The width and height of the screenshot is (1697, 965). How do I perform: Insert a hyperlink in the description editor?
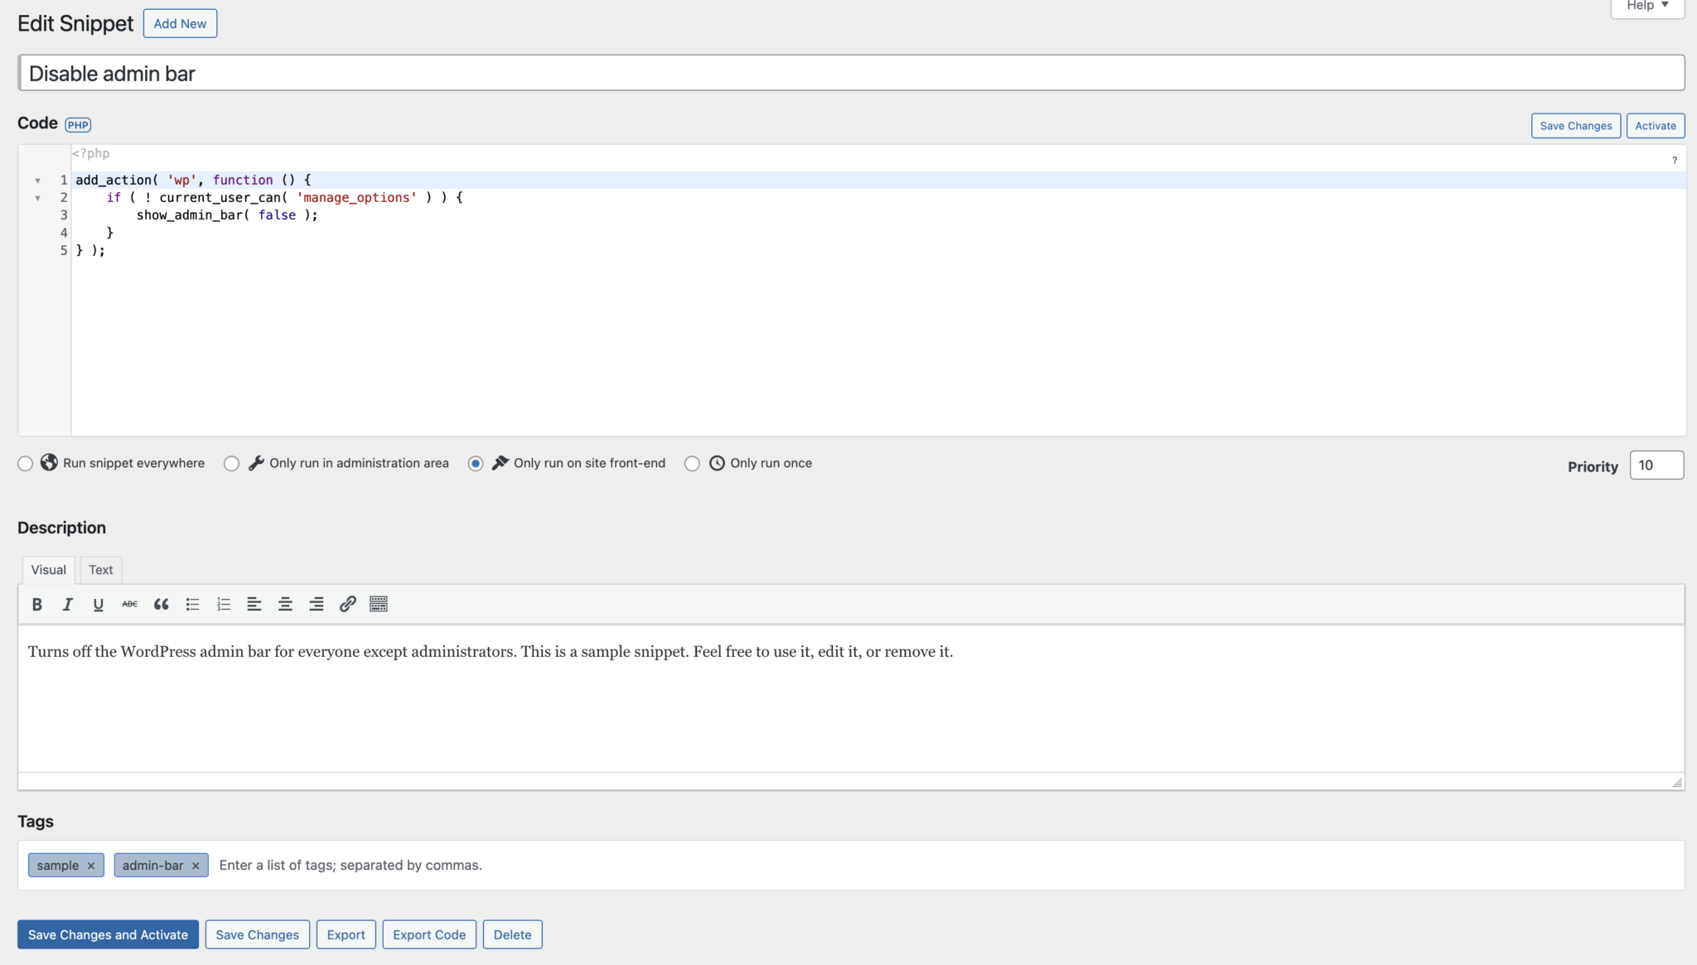click(x=346, y=604)
